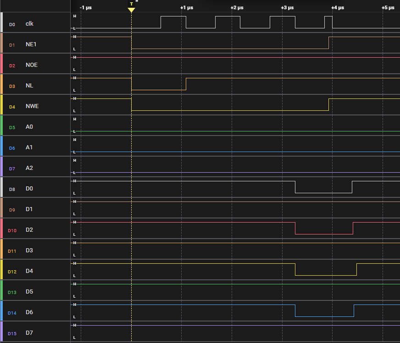Screen dimensions: 400x343
Task: Click the +3 µs ruler label
Action: coord(287,8)
